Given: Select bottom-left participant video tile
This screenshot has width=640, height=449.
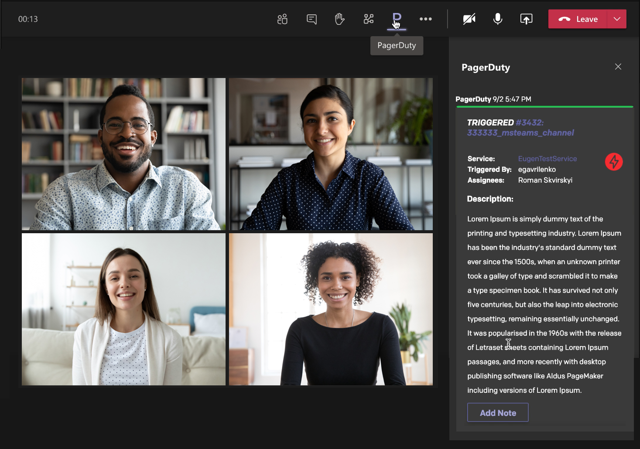Looking at the screenshot, I should coord(123,309).
